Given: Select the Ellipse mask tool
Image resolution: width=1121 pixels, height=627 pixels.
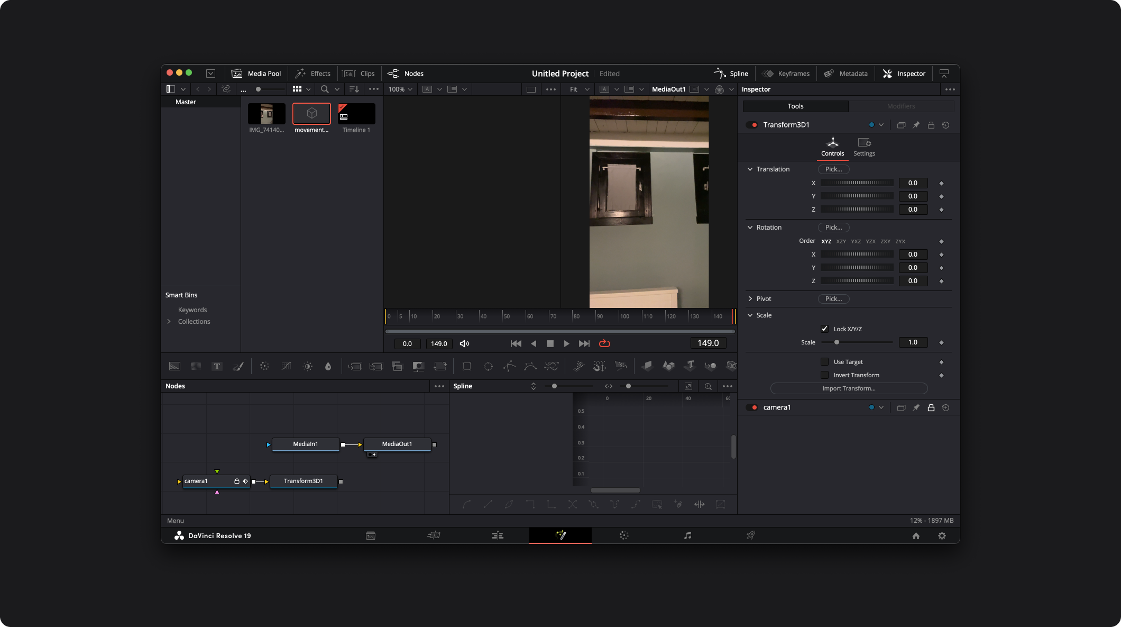Looking at the screenshot, I should (488, 366).
